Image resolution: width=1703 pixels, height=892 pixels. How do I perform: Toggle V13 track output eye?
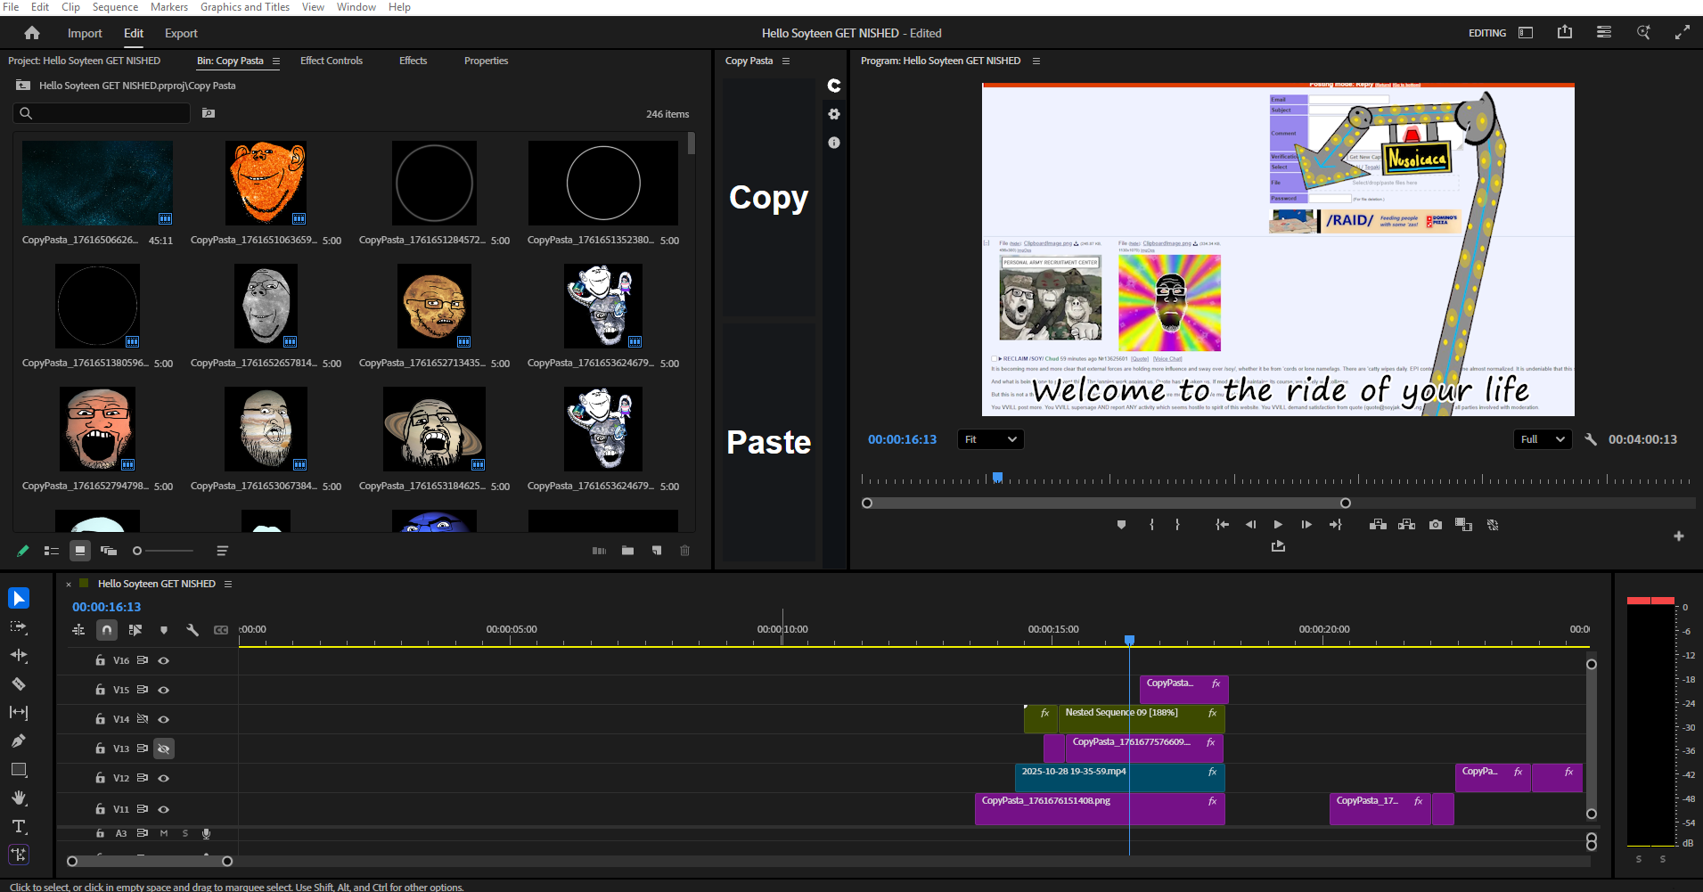[x=163, y=749]
